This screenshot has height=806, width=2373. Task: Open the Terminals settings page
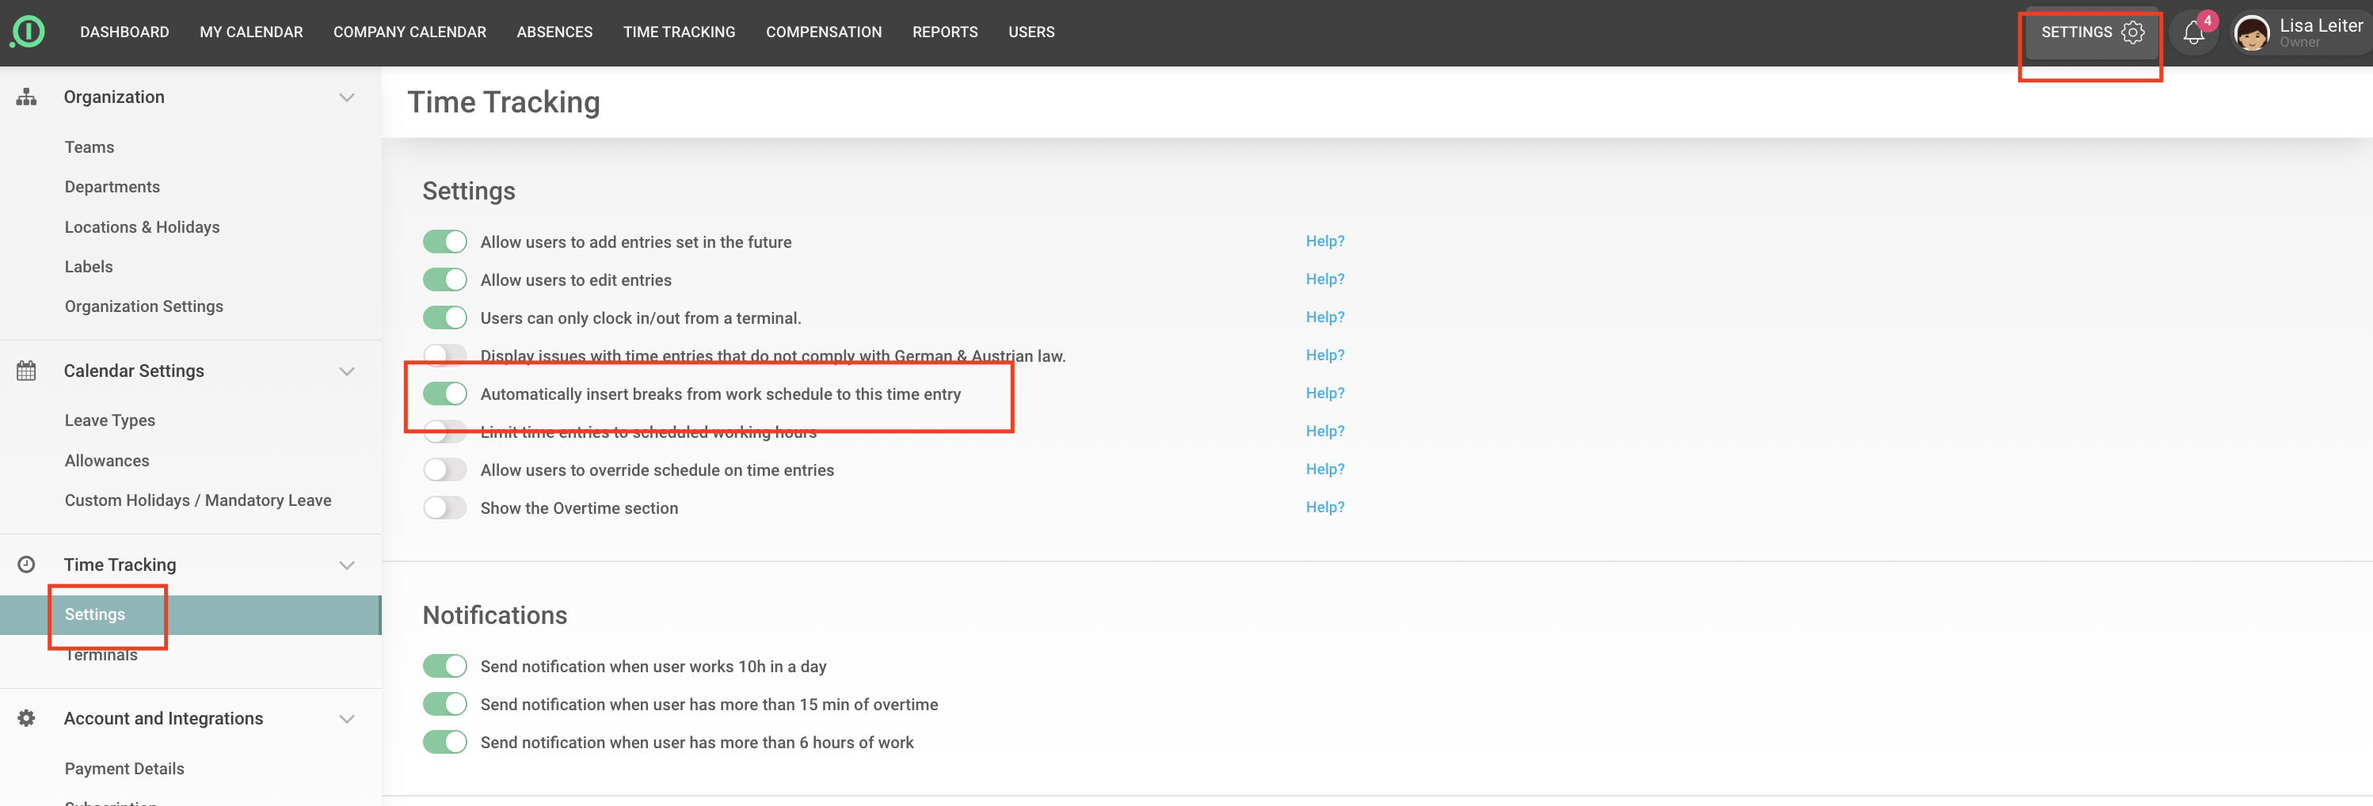(101, 655)
